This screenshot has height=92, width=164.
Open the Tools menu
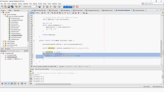click(x=49, y=4)
